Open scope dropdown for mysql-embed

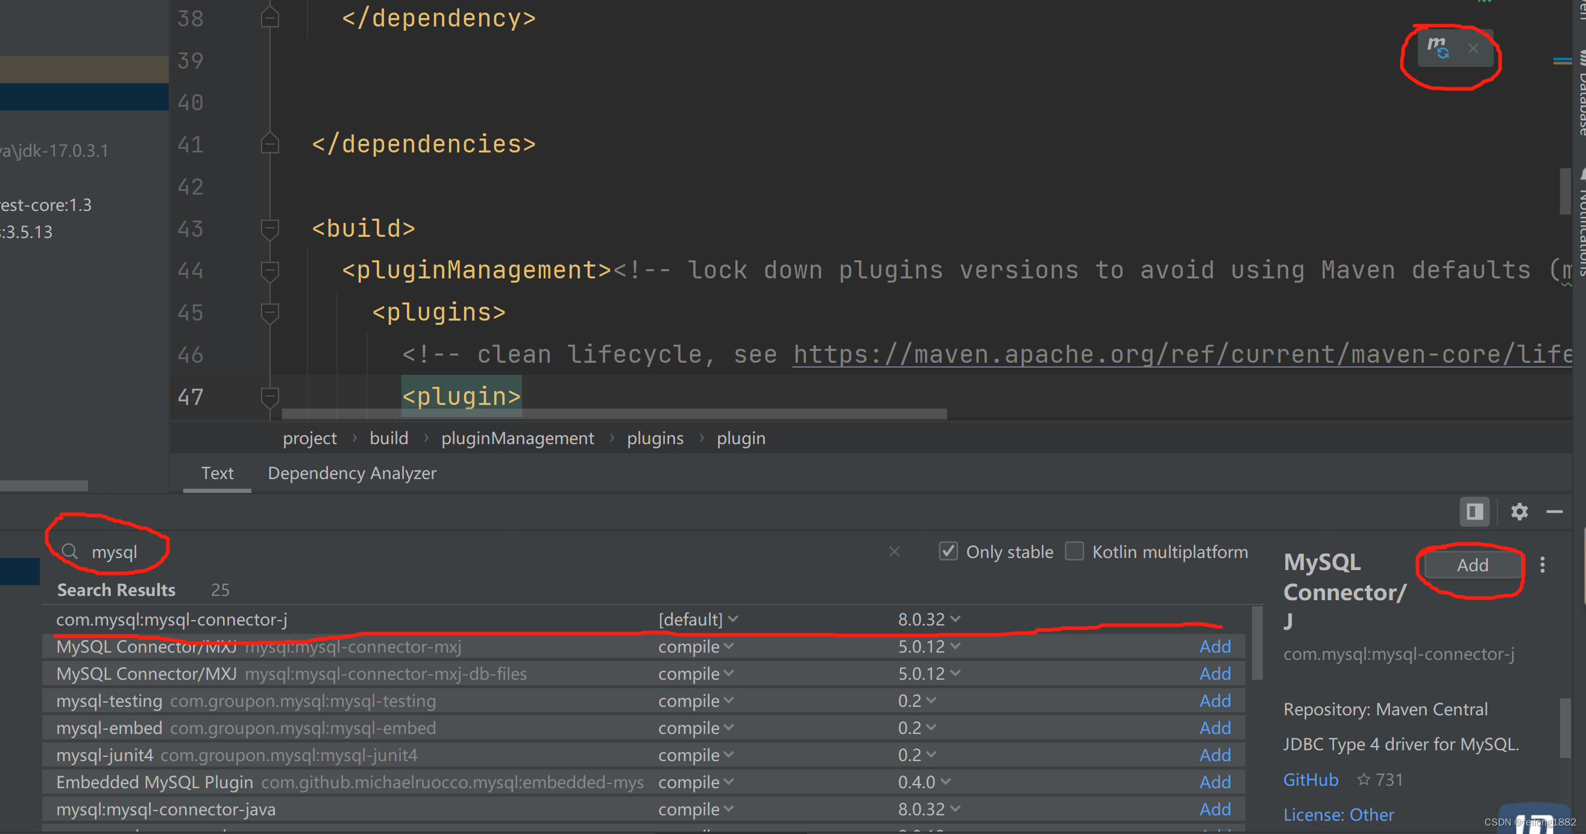(696, 727)
